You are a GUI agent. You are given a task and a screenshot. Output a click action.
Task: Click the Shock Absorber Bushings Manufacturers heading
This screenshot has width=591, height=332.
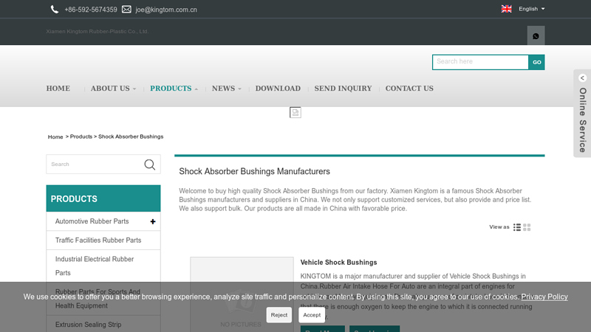tap(254, 172)
